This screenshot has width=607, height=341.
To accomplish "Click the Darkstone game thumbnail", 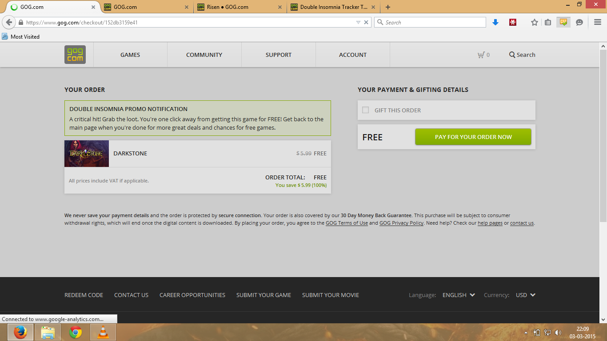I will pyautogui.click(x=87, y=154).
